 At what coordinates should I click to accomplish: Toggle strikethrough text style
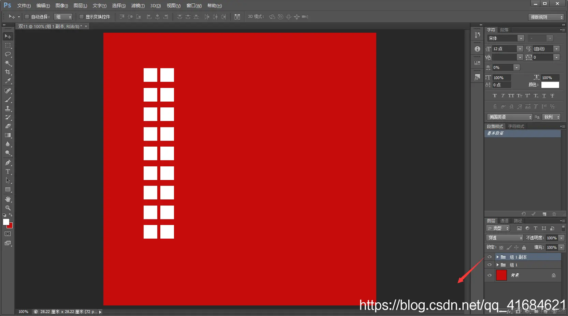[x=552, y=96]
